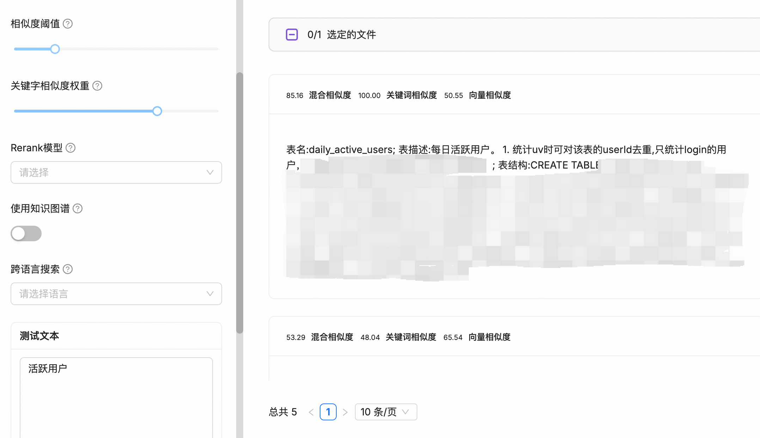Viewport: 760px width, 438px height.
Task: Open the 请选择语言 language dropdown
Action: [116, 294]
